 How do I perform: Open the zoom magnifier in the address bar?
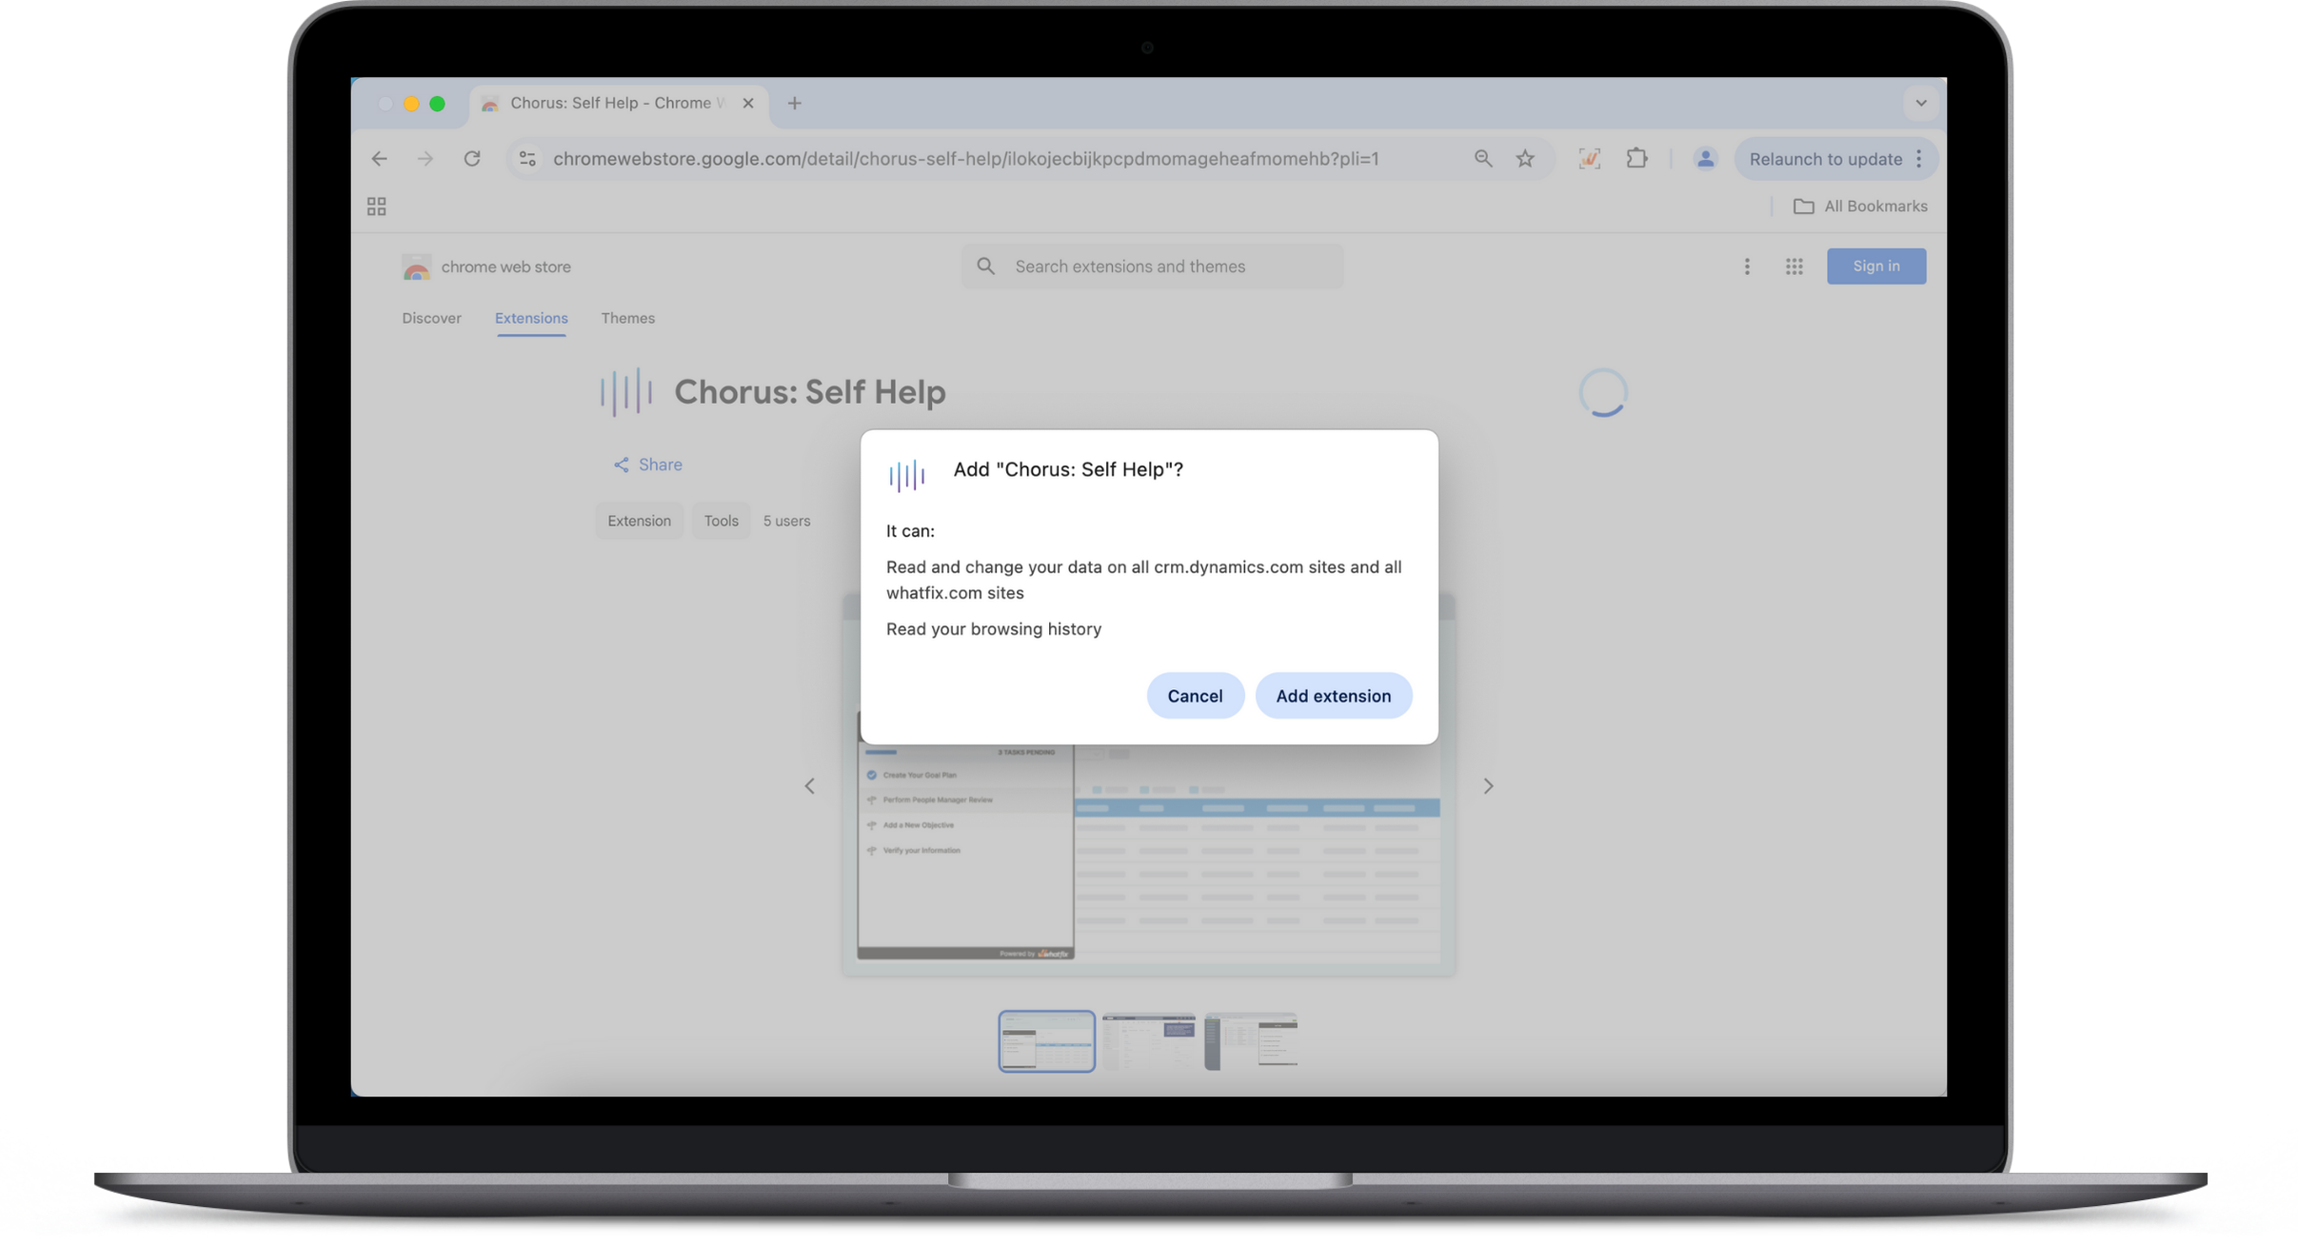(x=1483, y=159)
